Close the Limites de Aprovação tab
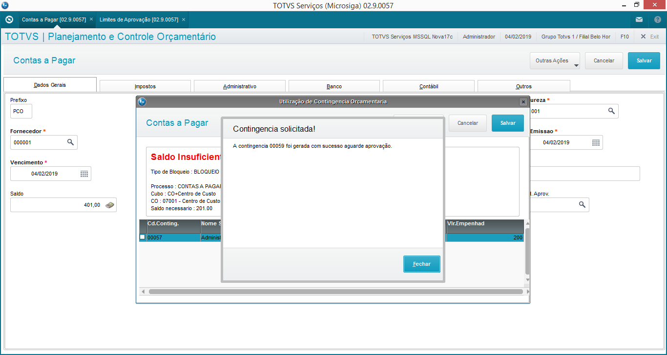 pyautogui.click(x=184, y=20)
